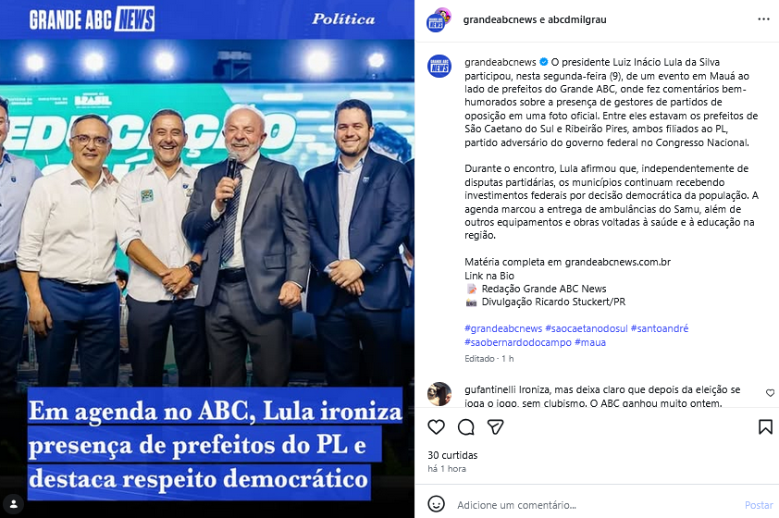Open more options three-dot menu
The width and height of the screenshot is (779, 518).
pyautogui.click(x=763, y=19)
